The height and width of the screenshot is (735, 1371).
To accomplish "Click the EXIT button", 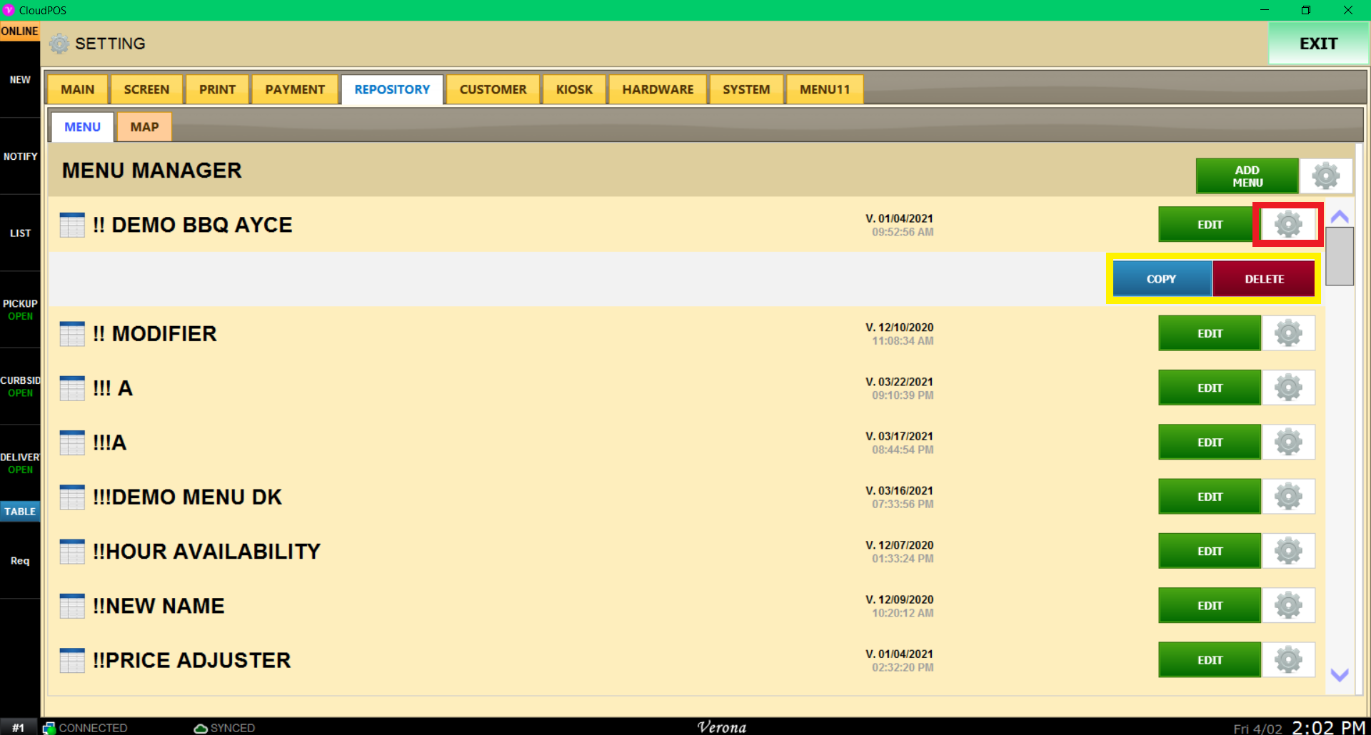I will click(x=1318, y=44).
